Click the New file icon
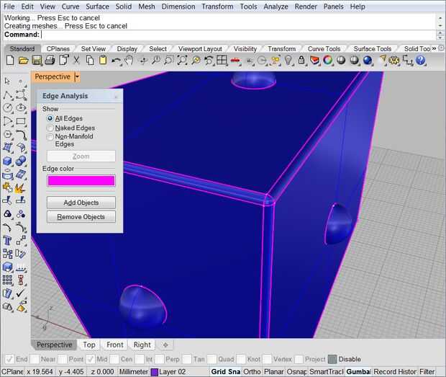 tap(9, 61)
